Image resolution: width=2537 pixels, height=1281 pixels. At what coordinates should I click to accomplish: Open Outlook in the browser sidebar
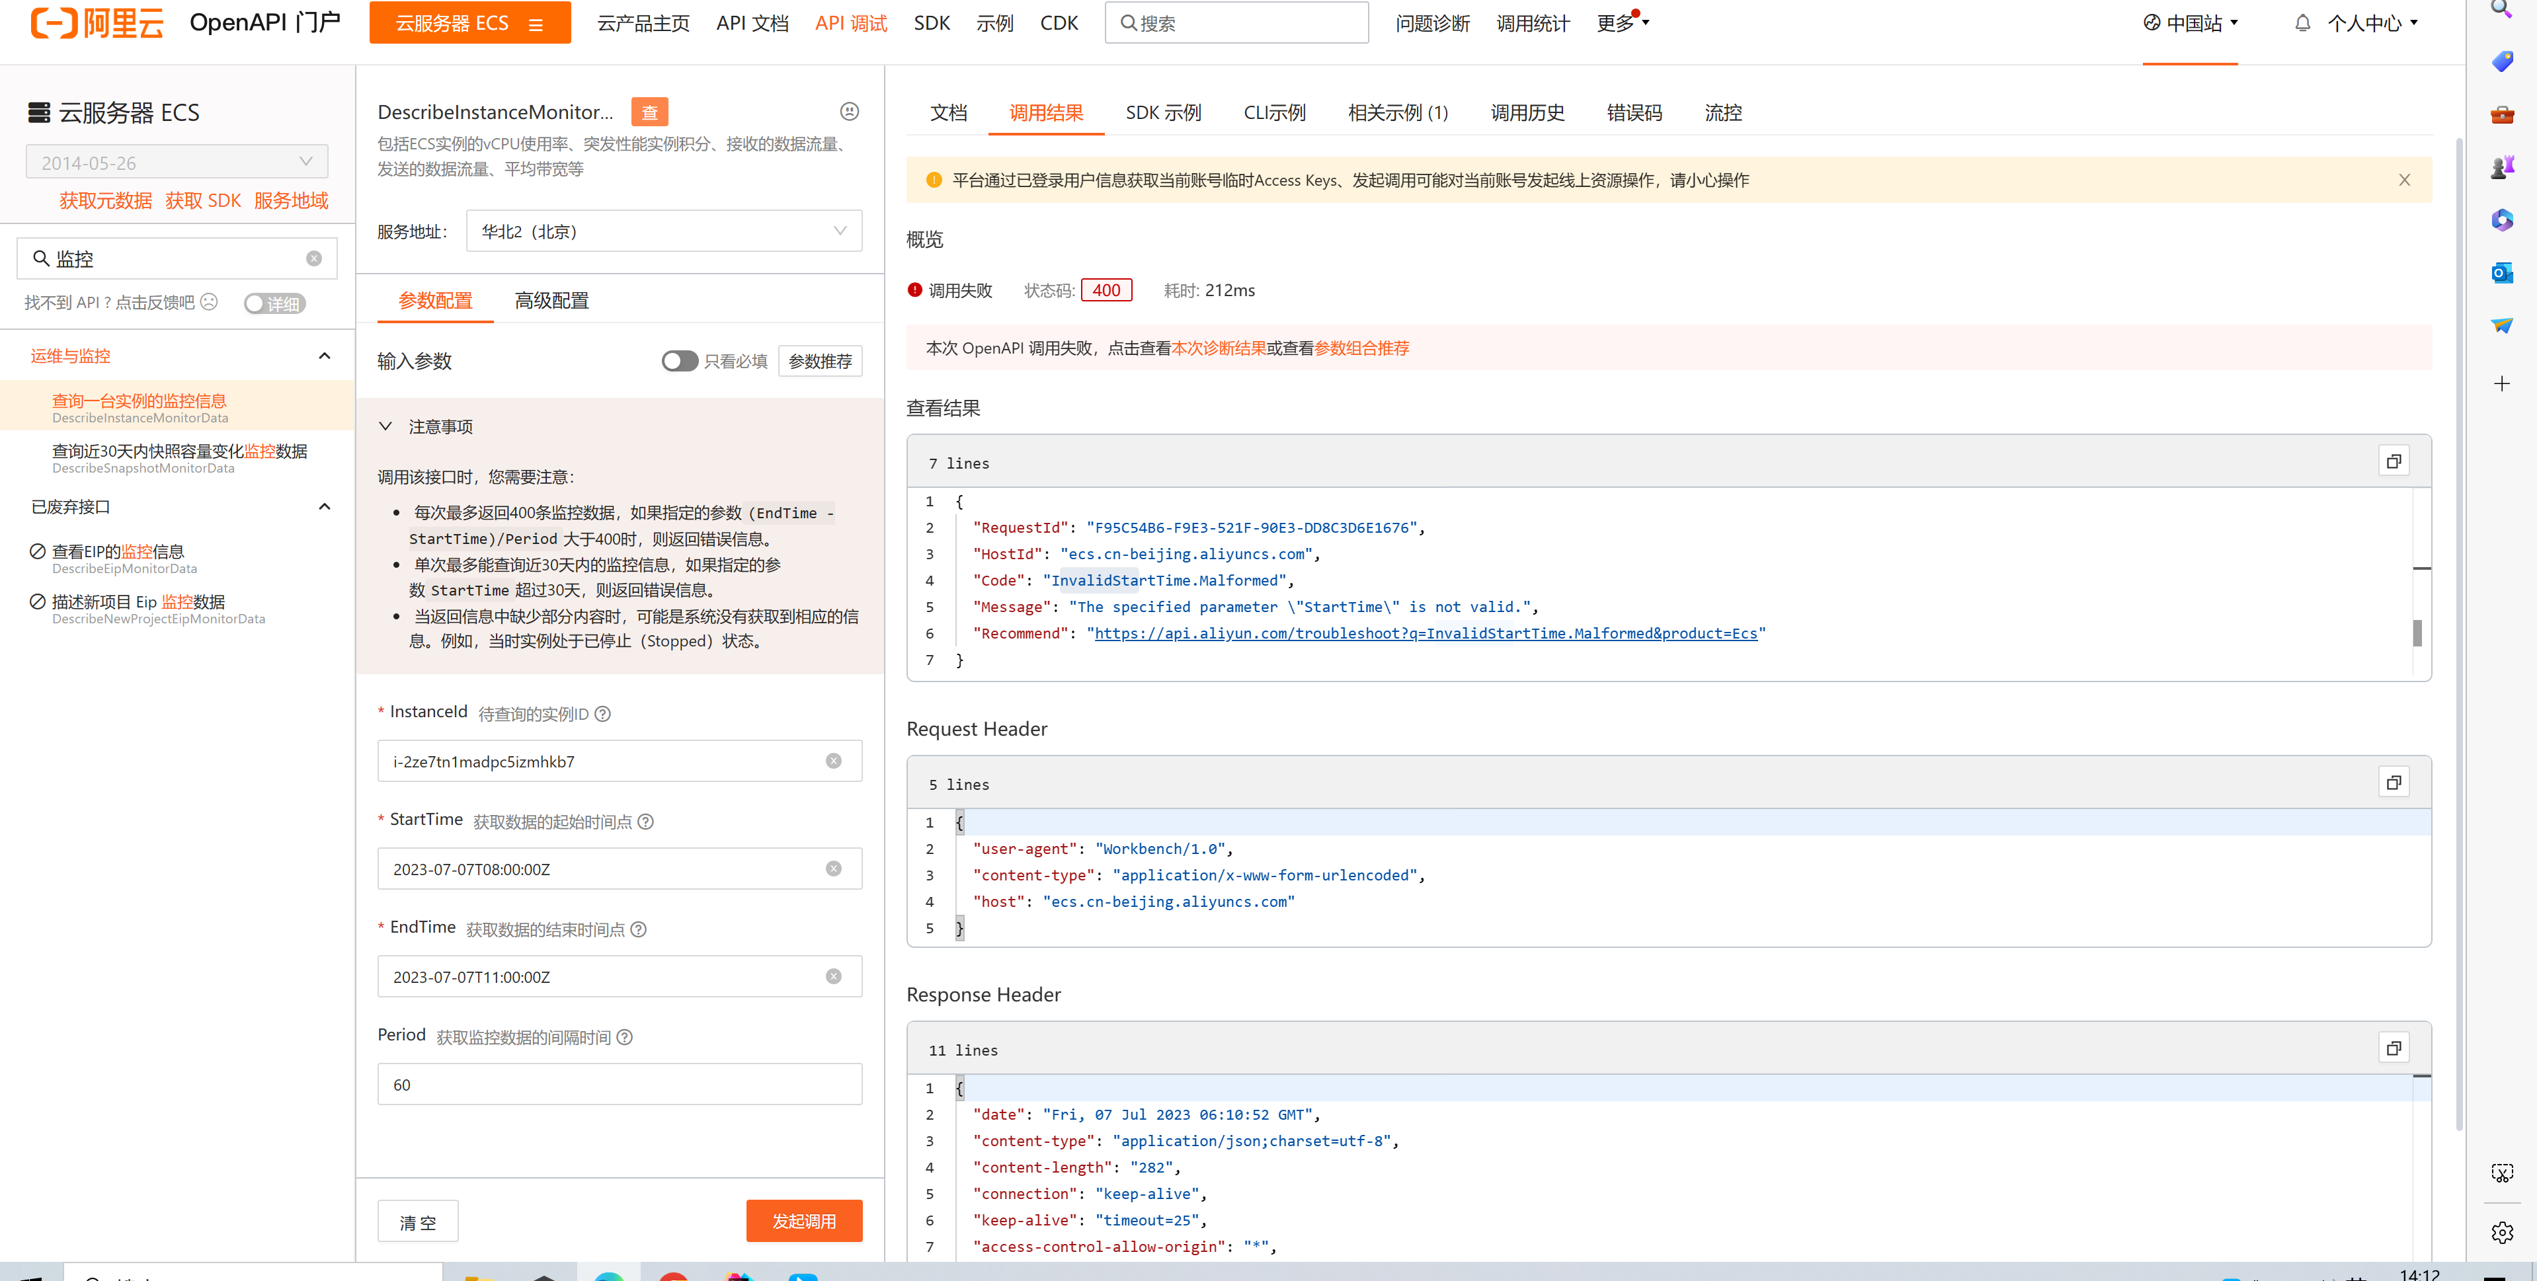[2501, 273]
